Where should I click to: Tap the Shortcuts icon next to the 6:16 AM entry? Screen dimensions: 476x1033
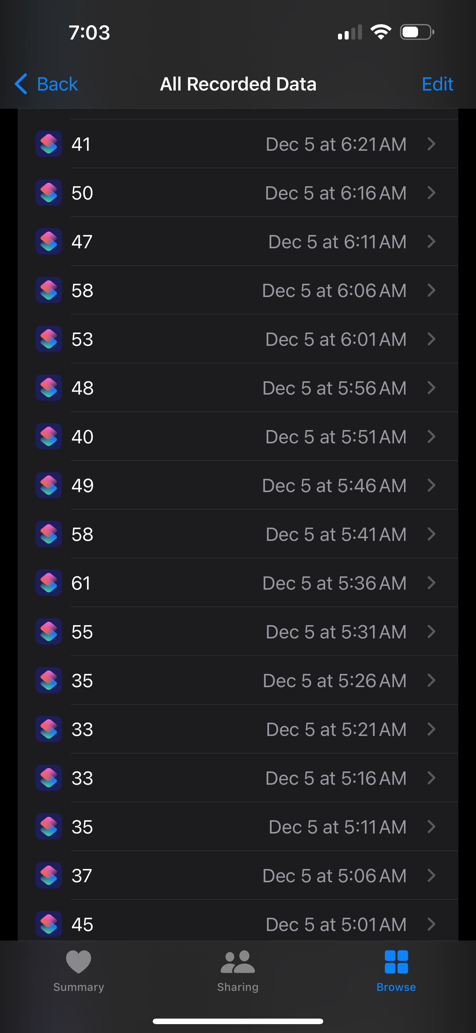pos(48,193)
